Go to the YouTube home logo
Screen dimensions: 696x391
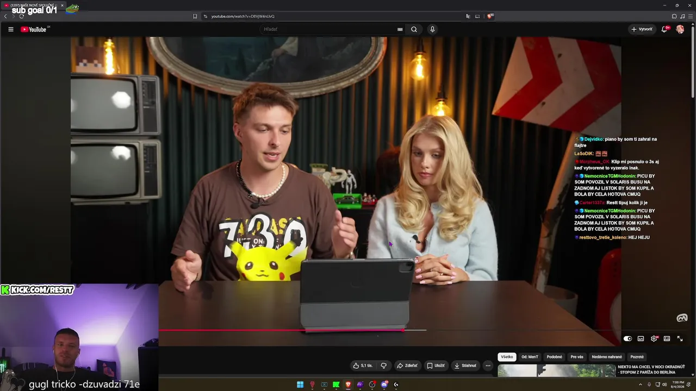coord(35,29)
